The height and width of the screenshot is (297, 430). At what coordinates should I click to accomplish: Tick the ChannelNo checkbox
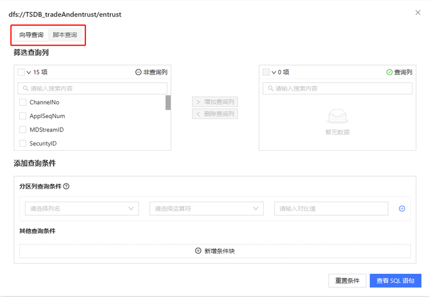(x=23, y=102)
